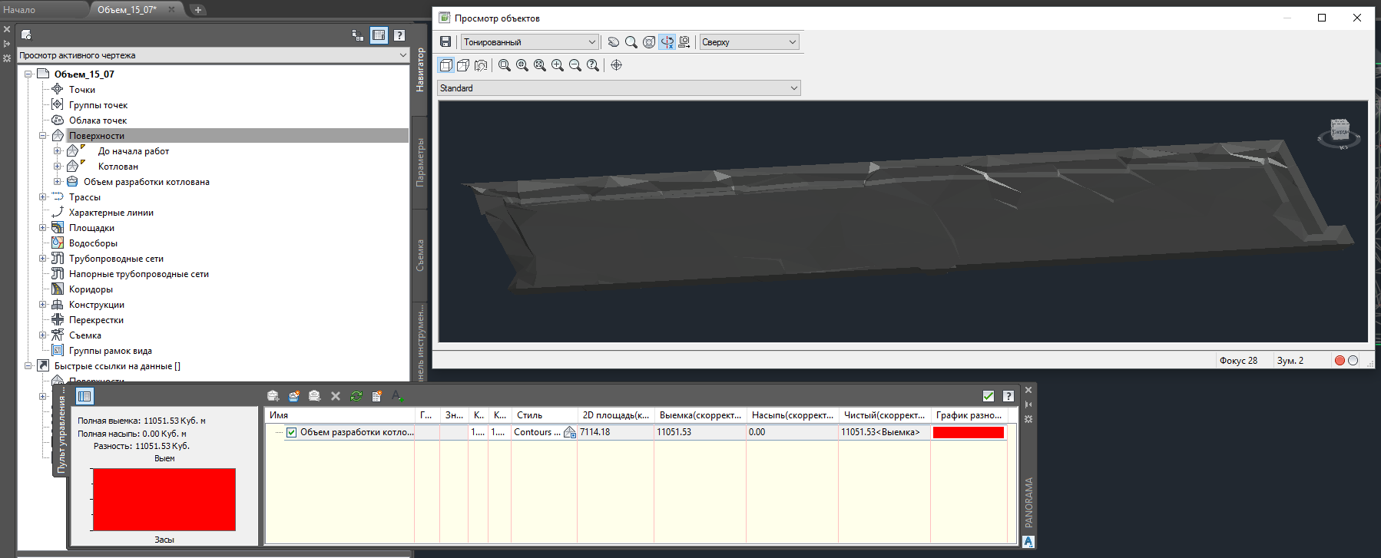Click green checkmark icon in Panorama header

click(x=989, y=396)
